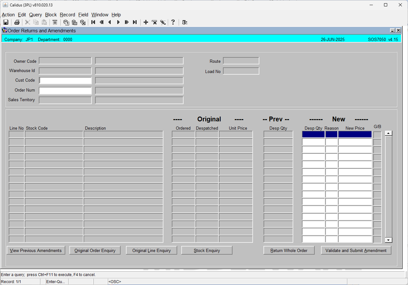The height and width of the screenshot is (285, 408).
Task: Click the Cancel Query toolbar icon
Action: coord(83,22)
